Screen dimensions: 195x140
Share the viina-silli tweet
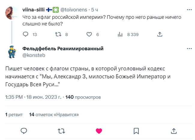[160, 35]
